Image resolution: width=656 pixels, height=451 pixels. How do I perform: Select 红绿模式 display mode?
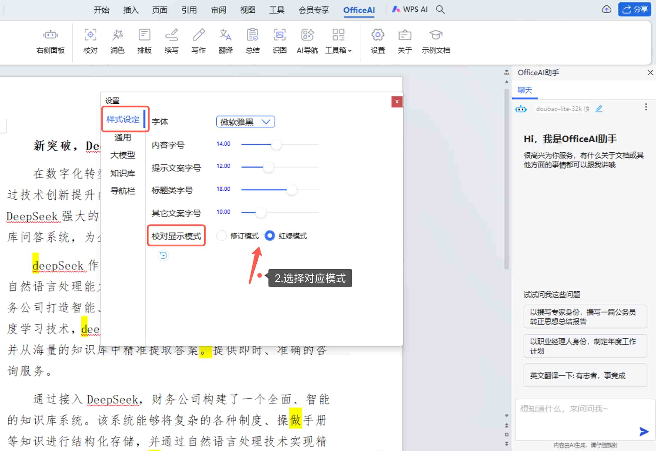pos(269,236)
